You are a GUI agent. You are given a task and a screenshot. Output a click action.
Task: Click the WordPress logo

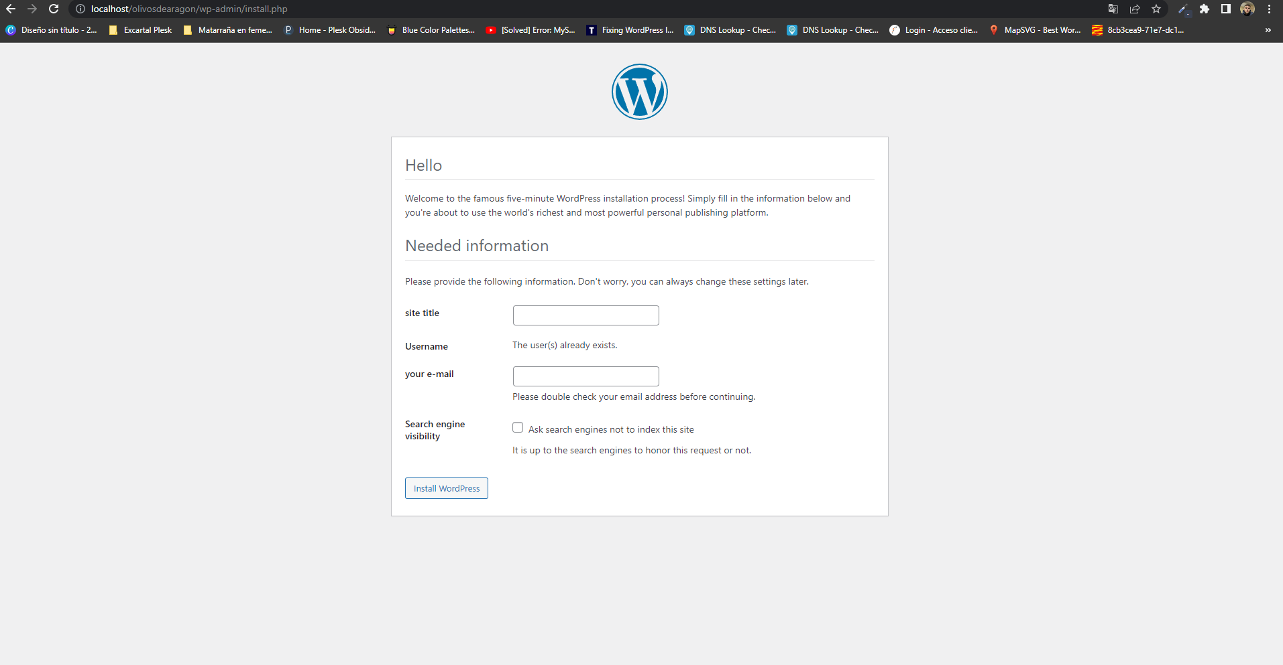[640, 92]
